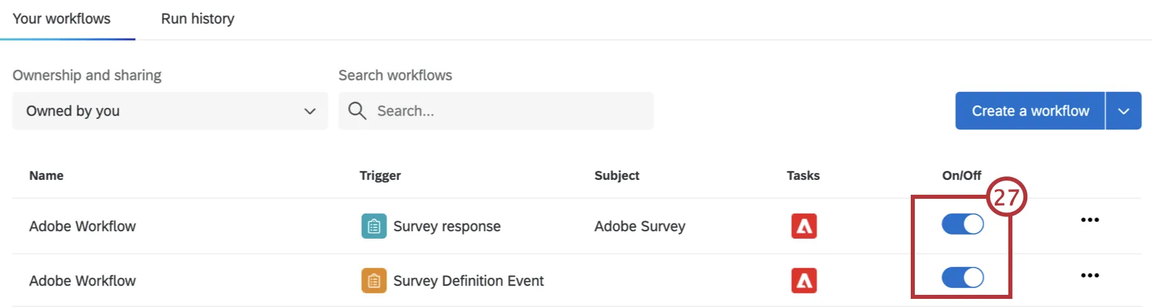
Task: Click the magnifying glass search icon
Action: pos(357,111)
